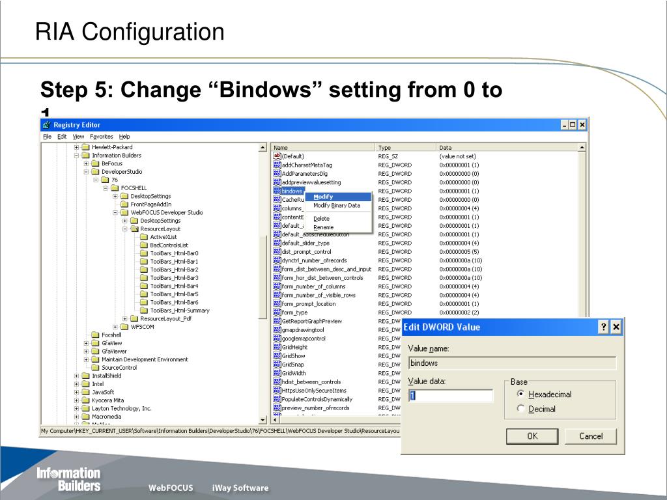
Task: Click the dist_prompt_control DWORD icon
Action: click(x=277, y=252)
